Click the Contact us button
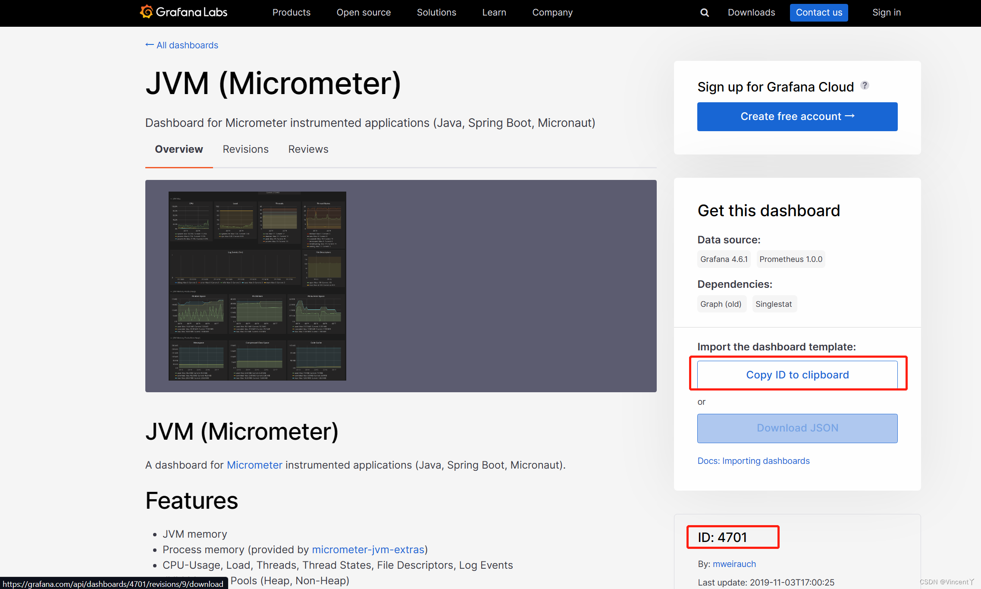The height and width of the screenshot is (589, 981). pos(819,13)
